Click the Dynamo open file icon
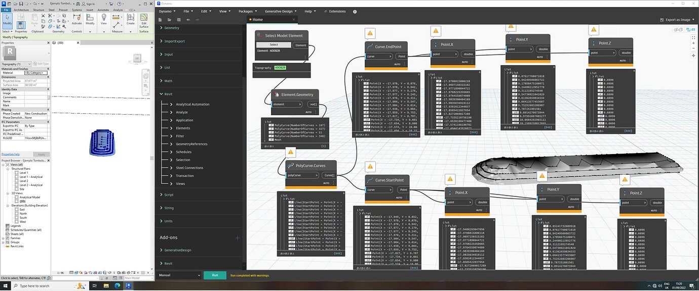 [x=169, y=20]
